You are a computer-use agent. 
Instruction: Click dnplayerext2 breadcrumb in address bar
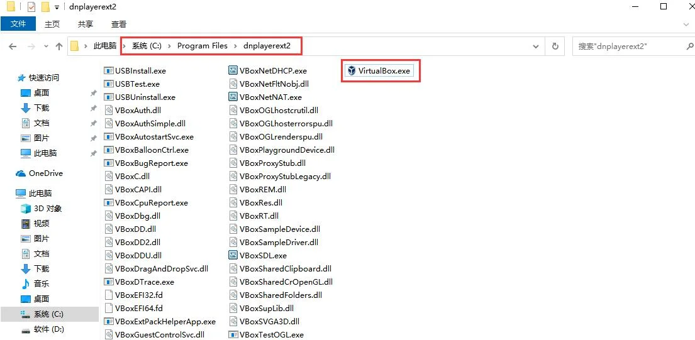coord(267,46)
